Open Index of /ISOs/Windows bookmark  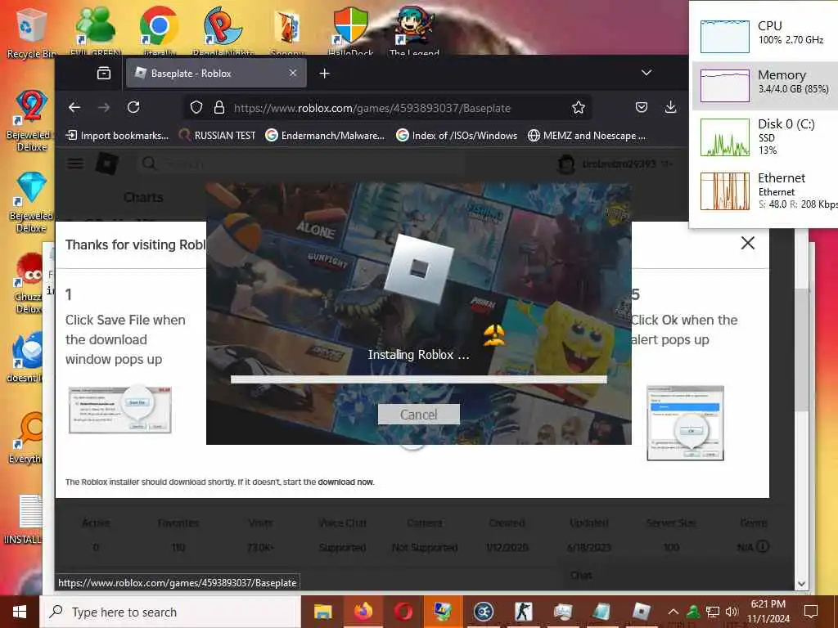(457, 136)
